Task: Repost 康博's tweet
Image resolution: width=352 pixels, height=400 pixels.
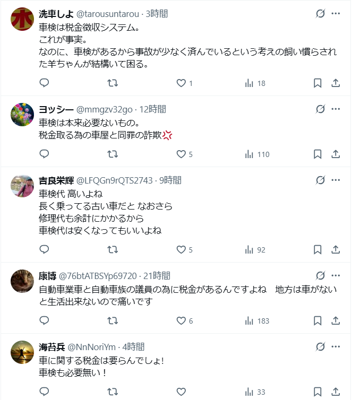Action: click(113, 321)
